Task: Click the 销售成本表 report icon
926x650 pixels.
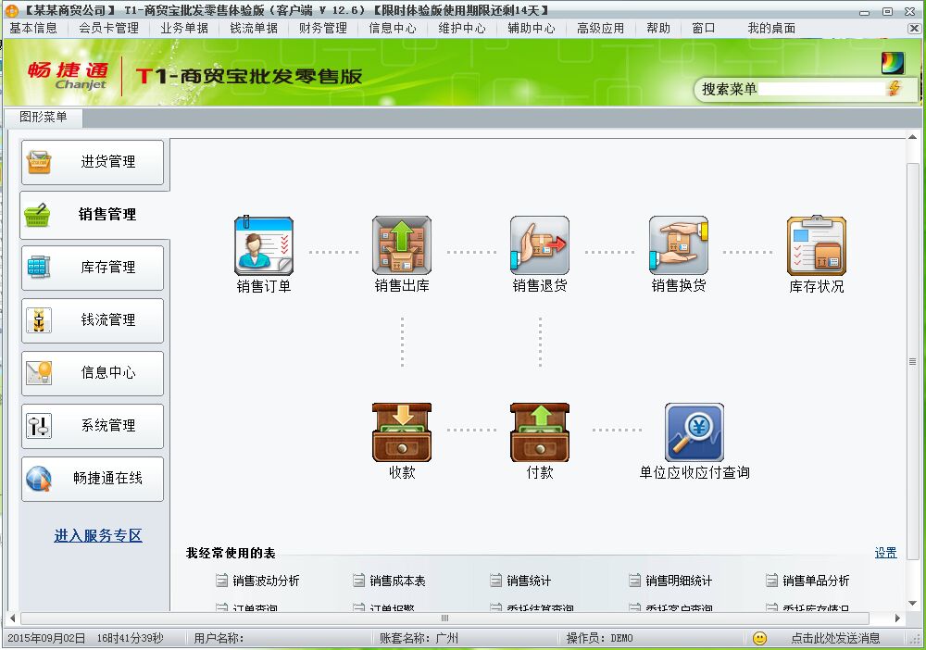Action: [x=358, y=581]
